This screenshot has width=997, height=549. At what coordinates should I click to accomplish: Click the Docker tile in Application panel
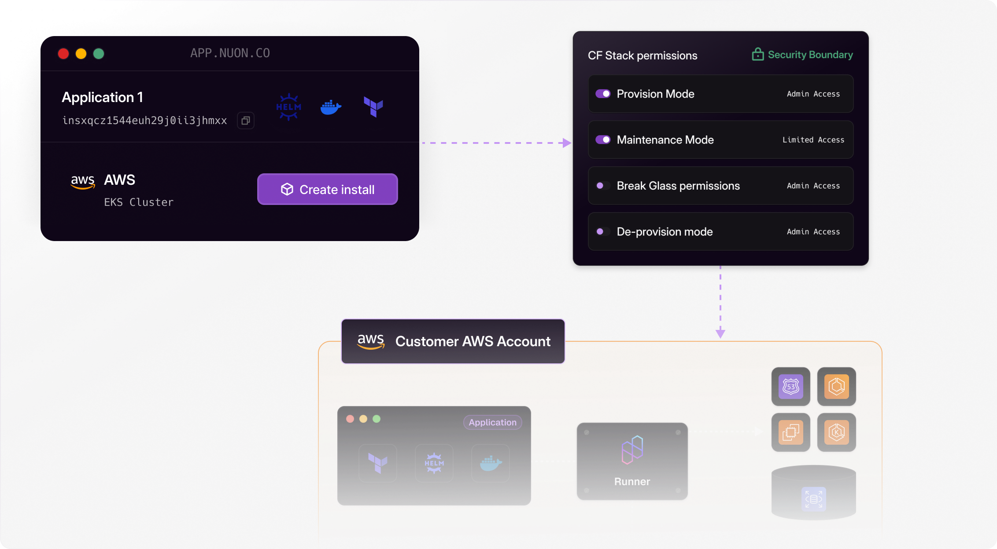(x=491, y=463)
